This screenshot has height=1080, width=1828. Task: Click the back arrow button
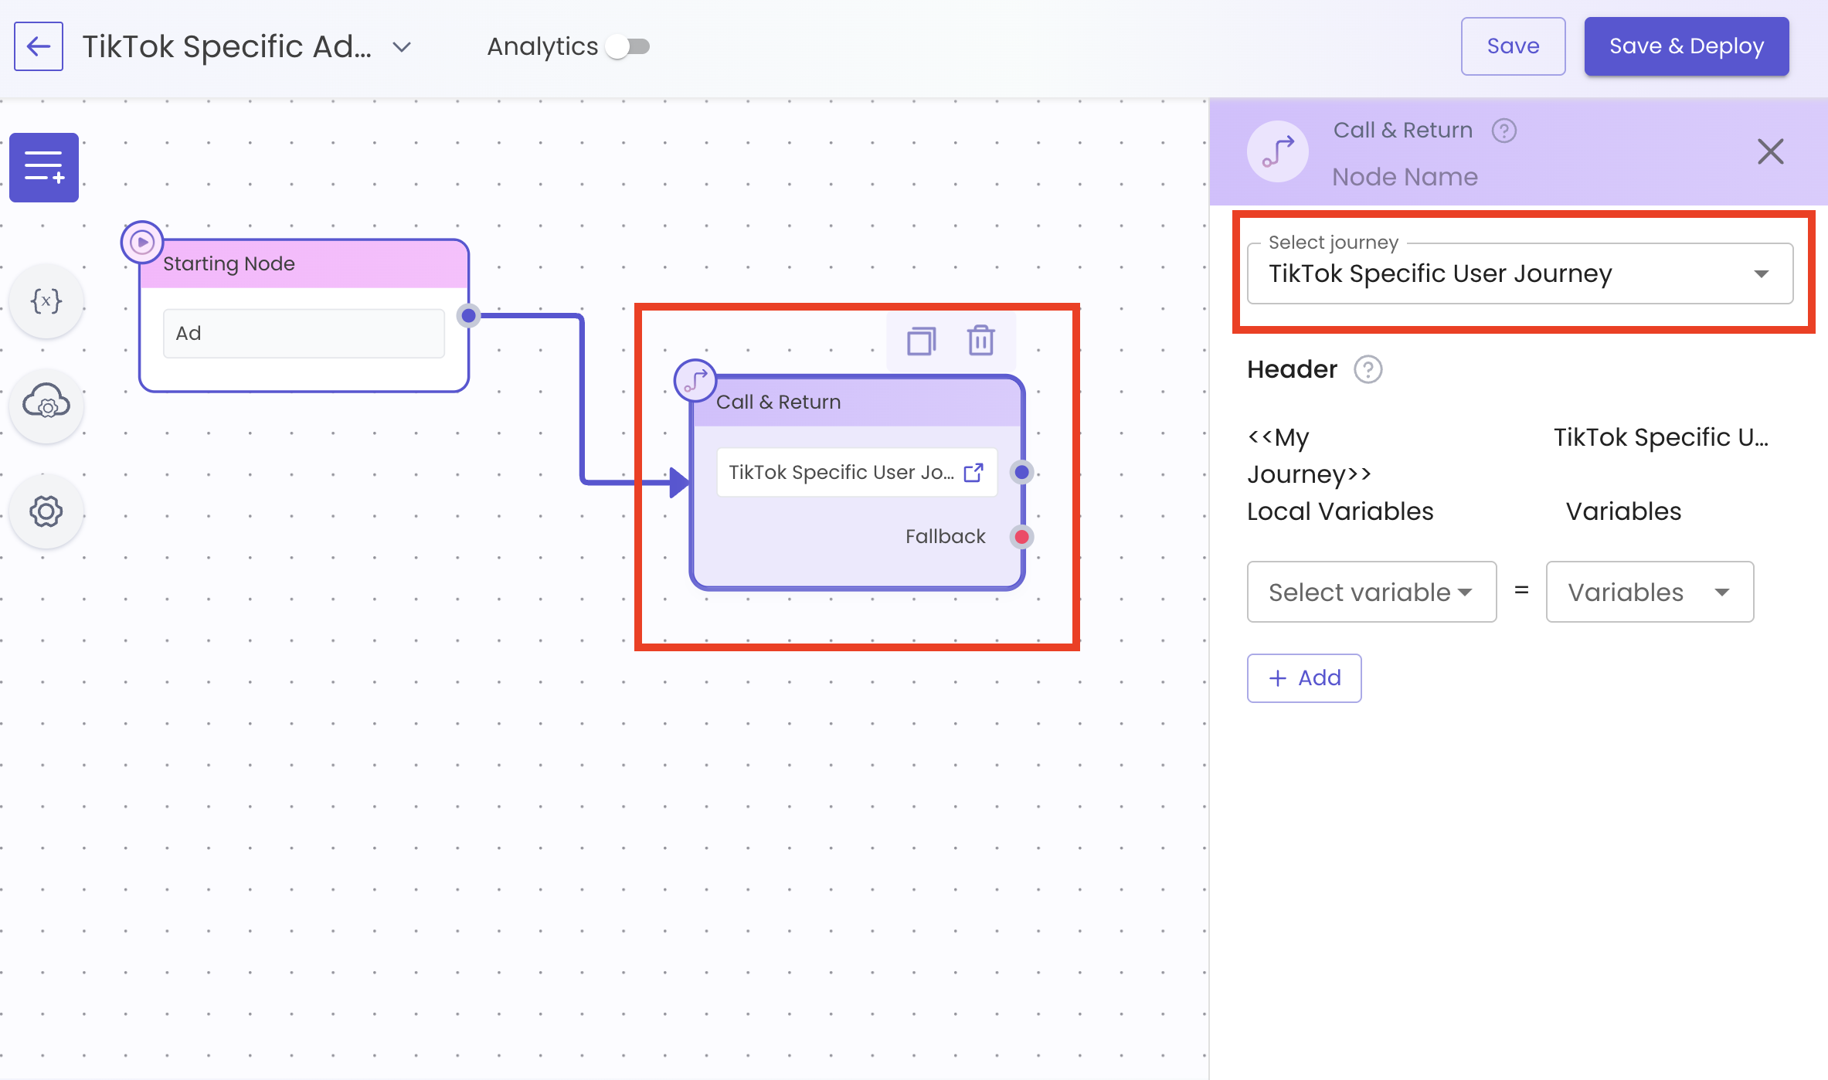point(39,46)
